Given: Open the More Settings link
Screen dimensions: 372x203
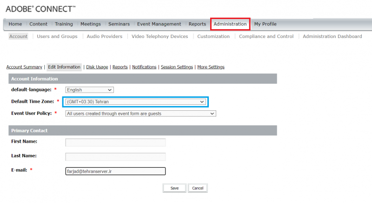Looking at the screenshot, I should [211, 67].
